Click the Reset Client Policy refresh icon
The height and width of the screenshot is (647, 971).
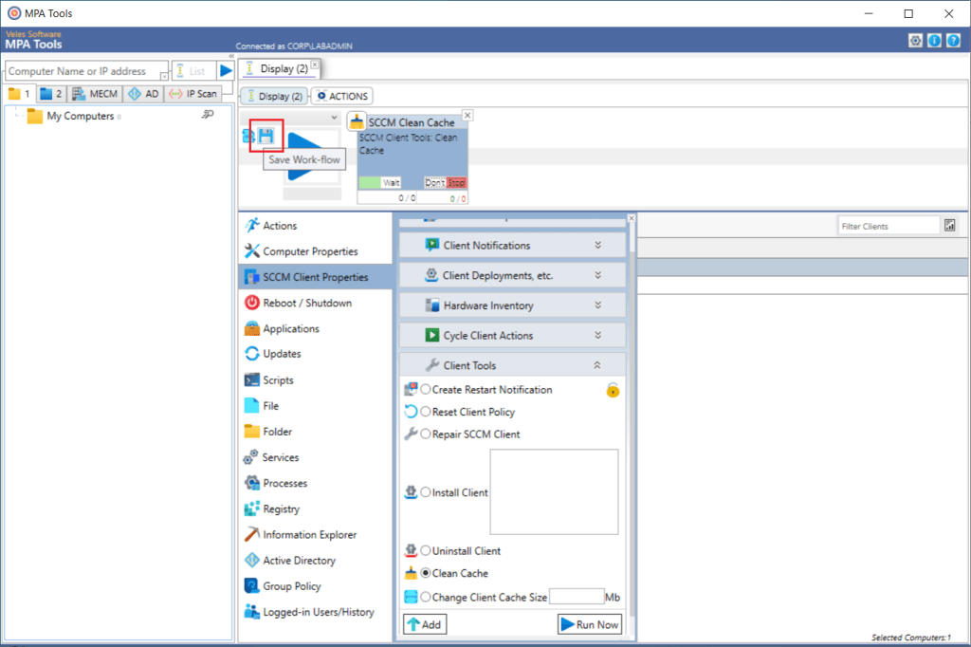coord(411,412)
